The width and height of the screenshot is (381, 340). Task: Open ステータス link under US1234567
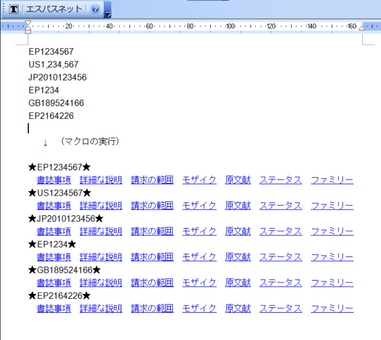click(x=280, y=206)
